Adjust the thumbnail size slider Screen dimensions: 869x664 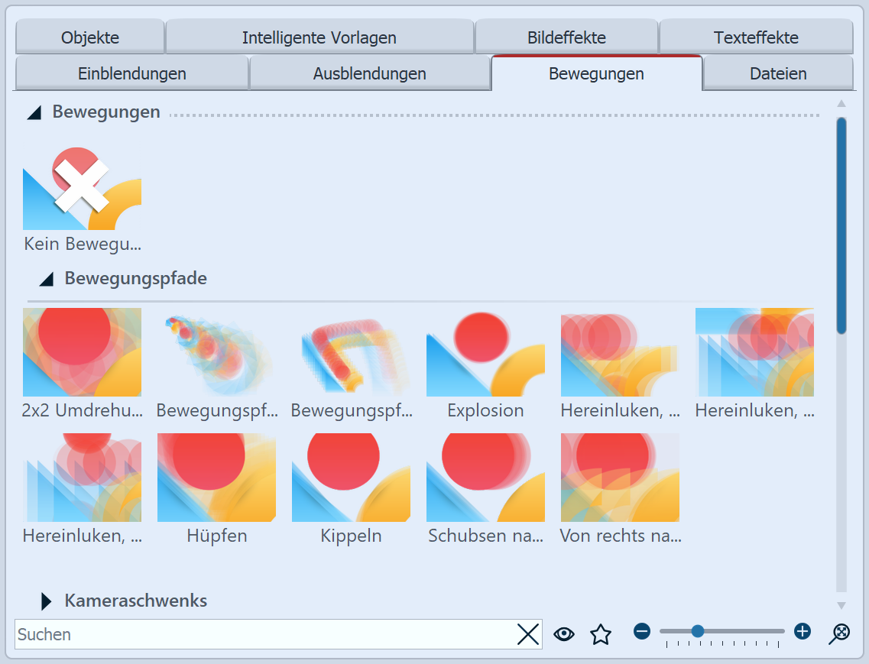[x=698, y=632]
